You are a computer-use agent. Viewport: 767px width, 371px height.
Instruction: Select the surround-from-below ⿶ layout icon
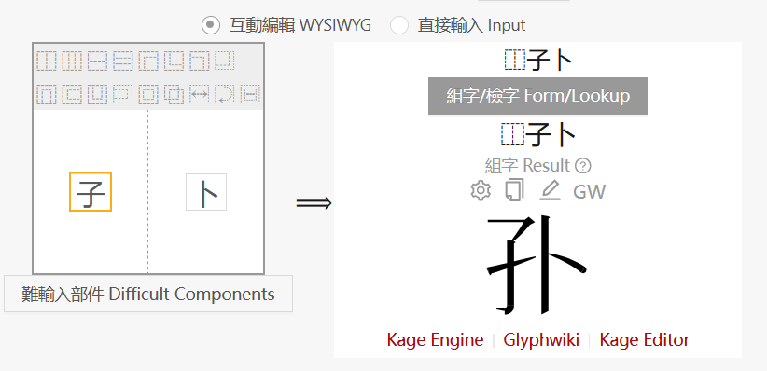tap(97, 94)
